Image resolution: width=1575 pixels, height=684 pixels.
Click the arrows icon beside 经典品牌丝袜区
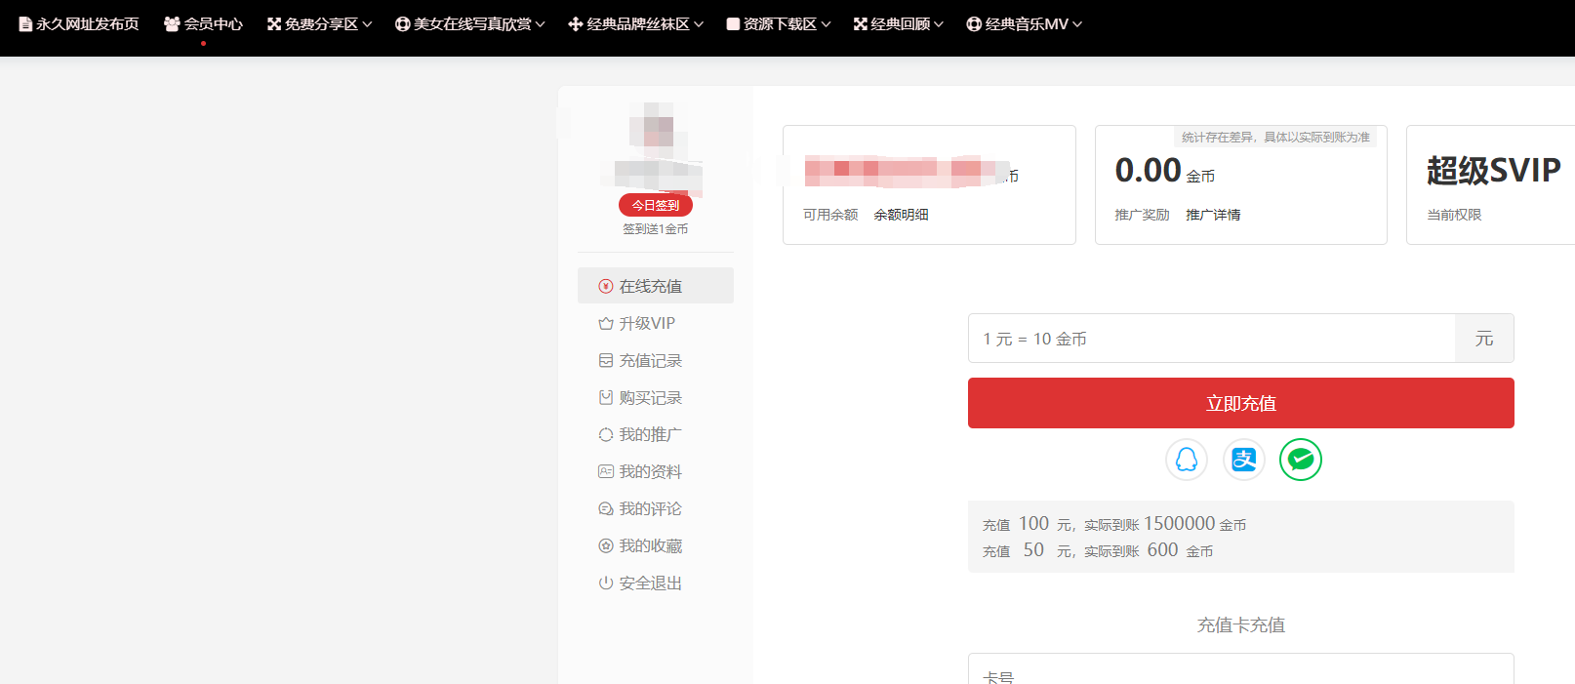click(x=576, y=24)
